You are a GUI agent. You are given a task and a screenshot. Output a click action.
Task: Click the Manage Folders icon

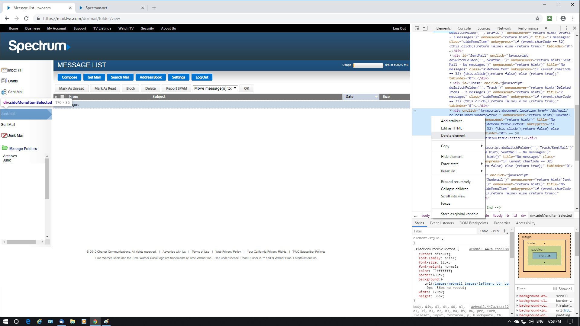pyautogui.click(x=5, y=148)
